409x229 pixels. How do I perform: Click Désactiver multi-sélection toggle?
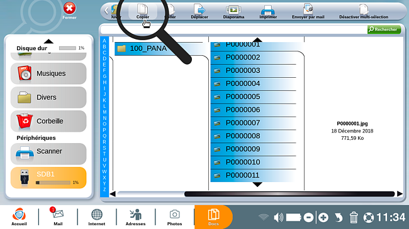[x=364, y=11]
